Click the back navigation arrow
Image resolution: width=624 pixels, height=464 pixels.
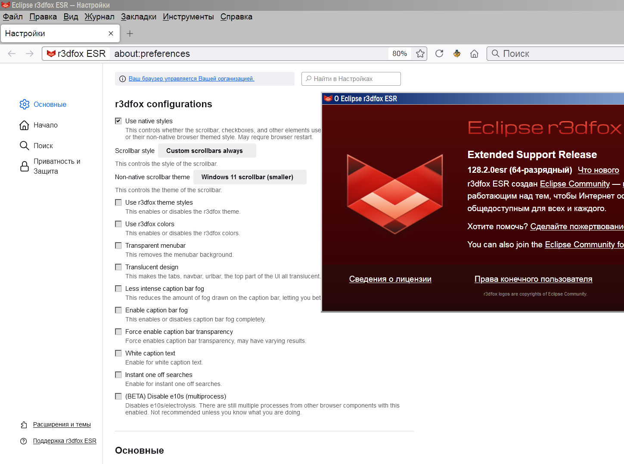pos(12,53)
